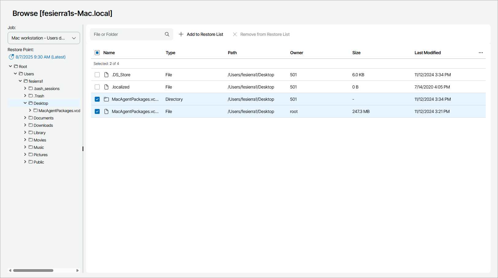Collapse the Desktop folder node
This screenshot has height=278, width=498.
[25, 103]
